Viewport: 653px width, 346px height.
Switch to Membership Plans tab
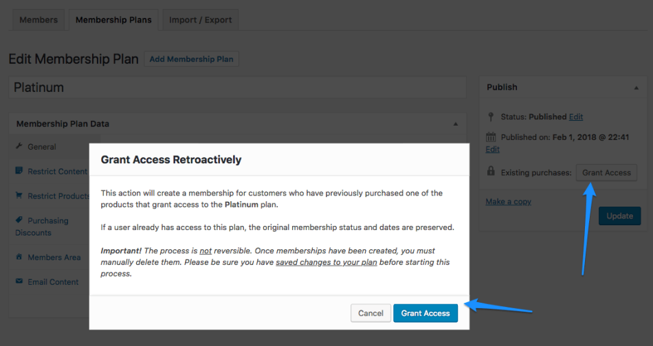pyautogui.click(x=113, y=20)
